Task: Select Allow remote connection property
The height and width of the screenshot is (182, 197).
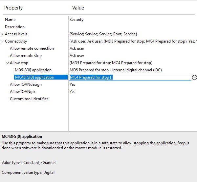Action: [x=32, y=48]
